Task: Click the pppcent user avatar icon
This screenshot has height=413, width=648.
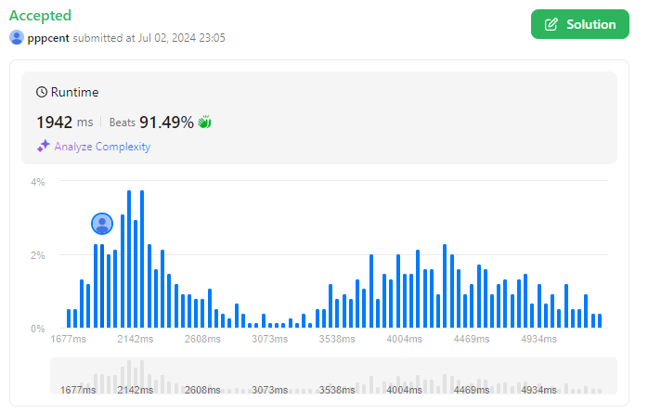Action: click(x=17, y=37)
